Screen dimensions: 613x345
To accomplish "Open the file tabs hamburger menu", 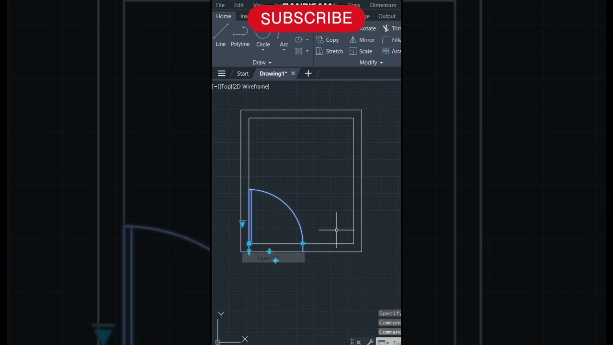I will pos(221,73).
